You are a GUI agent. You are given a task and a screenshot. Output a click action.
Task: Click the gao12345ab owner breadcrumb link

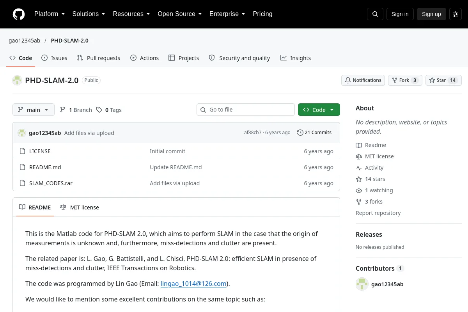pos(25,41)
